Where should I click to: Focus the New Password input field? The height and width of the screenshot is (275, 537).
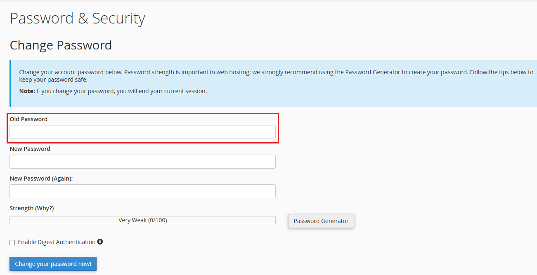(x=142, y=162)
